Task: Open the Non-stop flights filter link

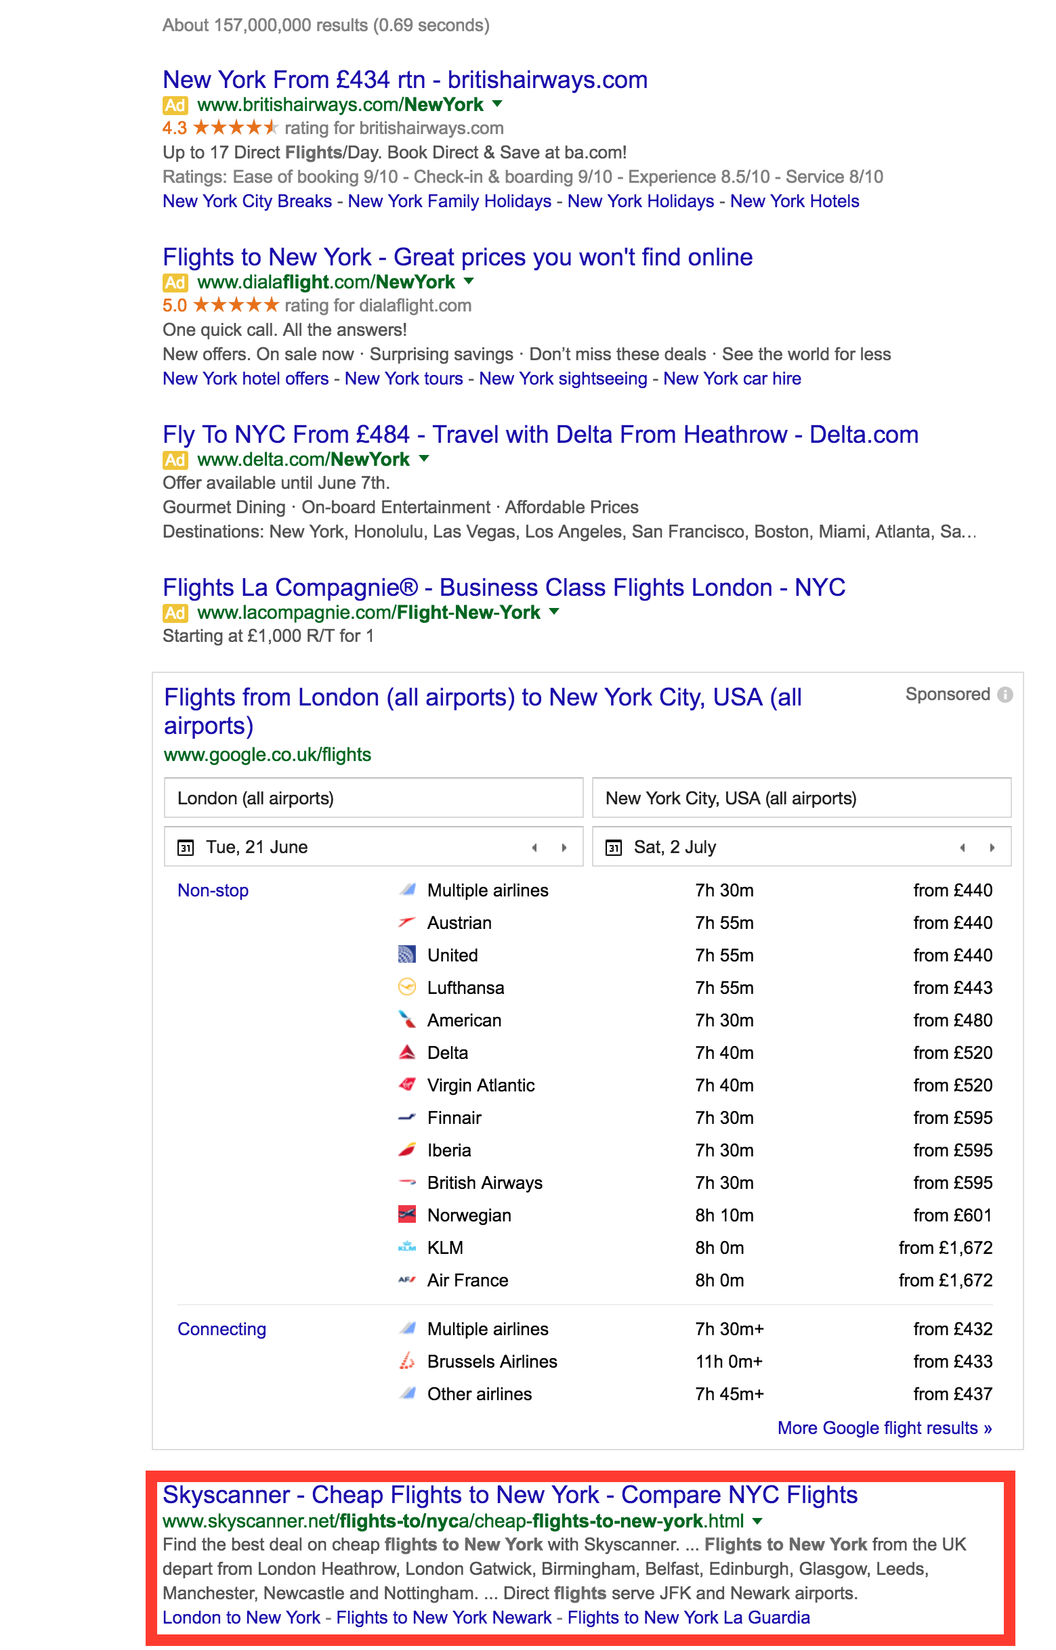Action: click(x=213, y=890)
